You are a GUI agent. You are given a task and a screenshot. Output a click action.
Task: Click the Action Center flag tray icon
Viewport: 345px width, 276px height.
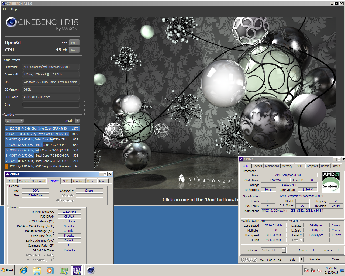pos(306,270)
